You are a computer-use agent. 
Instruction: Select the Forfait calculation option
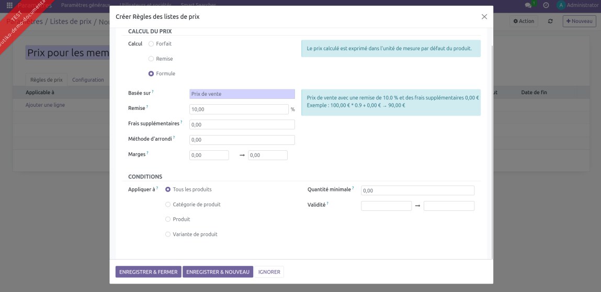tap(151, 44)
